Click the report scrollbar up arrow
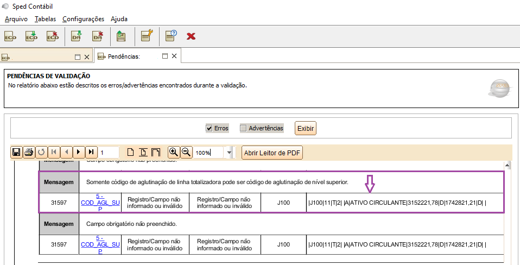520x265 pixels. click(x=508, y=165)
